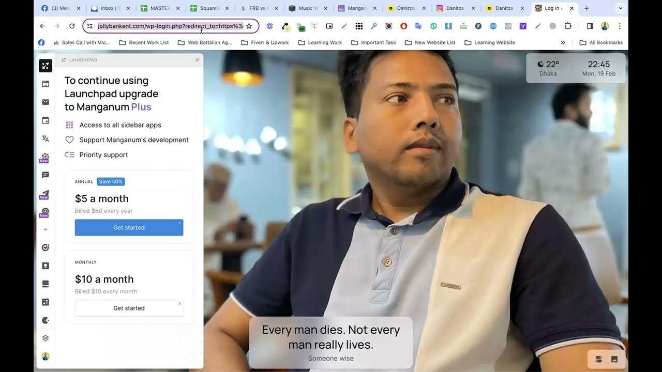Open the translate app in Manganum sidebar
Viewport: 662px width, 372px height.
pyautogui.click(x=46, y=138)
